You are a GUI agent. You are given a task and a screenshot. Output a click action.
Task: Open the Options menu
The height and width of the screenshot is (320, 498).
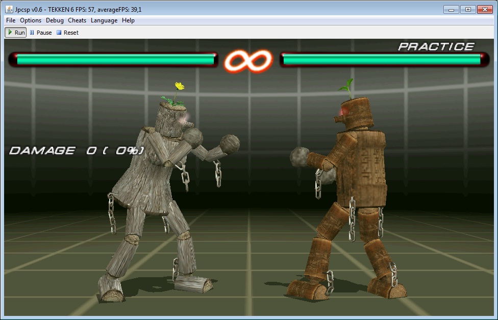pyautogui.click(x=31, y=20)
